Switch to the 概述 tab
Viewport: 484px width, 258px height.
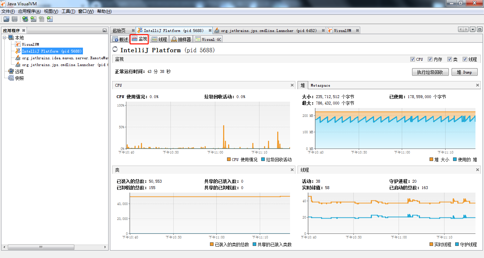(x=120, y=39)
